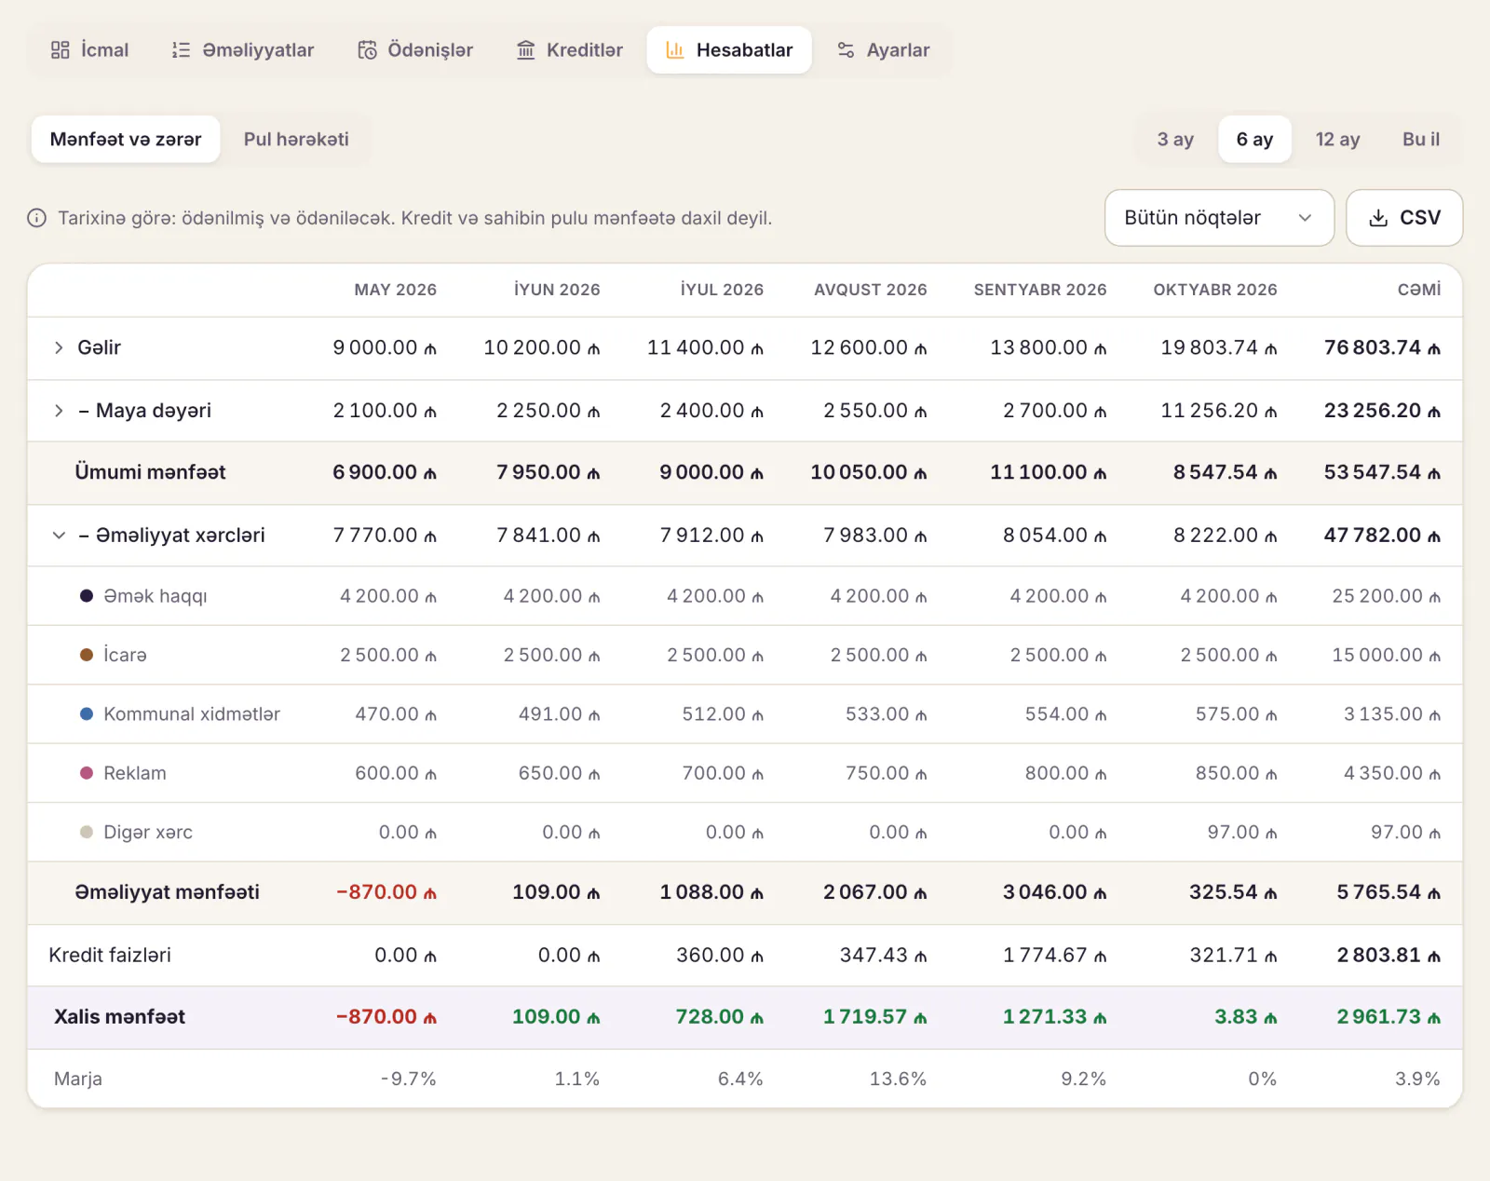Viewport: 1490px width, 1181px height.
Task: Click the red −870.00 Xalis mənfəət value
Action: pyautogui.click(x=386, y=1017)
